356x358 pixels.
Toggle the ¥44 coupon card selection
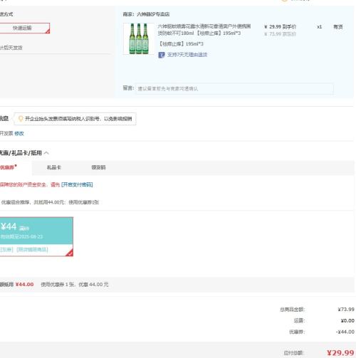(x=36, y=236)
